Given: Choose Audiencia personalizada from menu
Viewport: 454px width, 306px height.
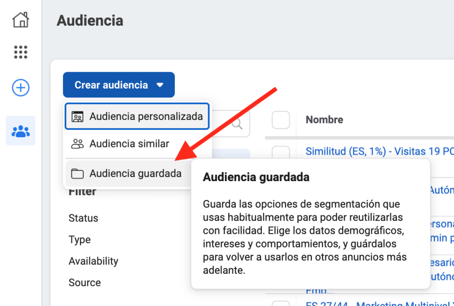Looking at the screenshot, I should coord(137,116).
